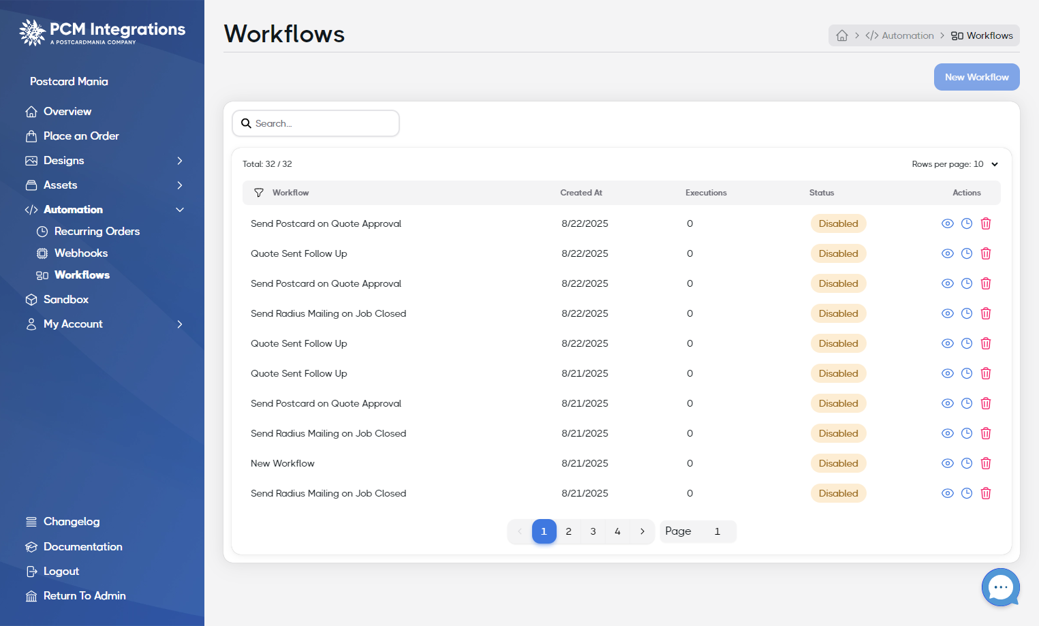Viewport: 1039px width, 626px height.
Task: Click the Page number input box
Action: (717, 531)
